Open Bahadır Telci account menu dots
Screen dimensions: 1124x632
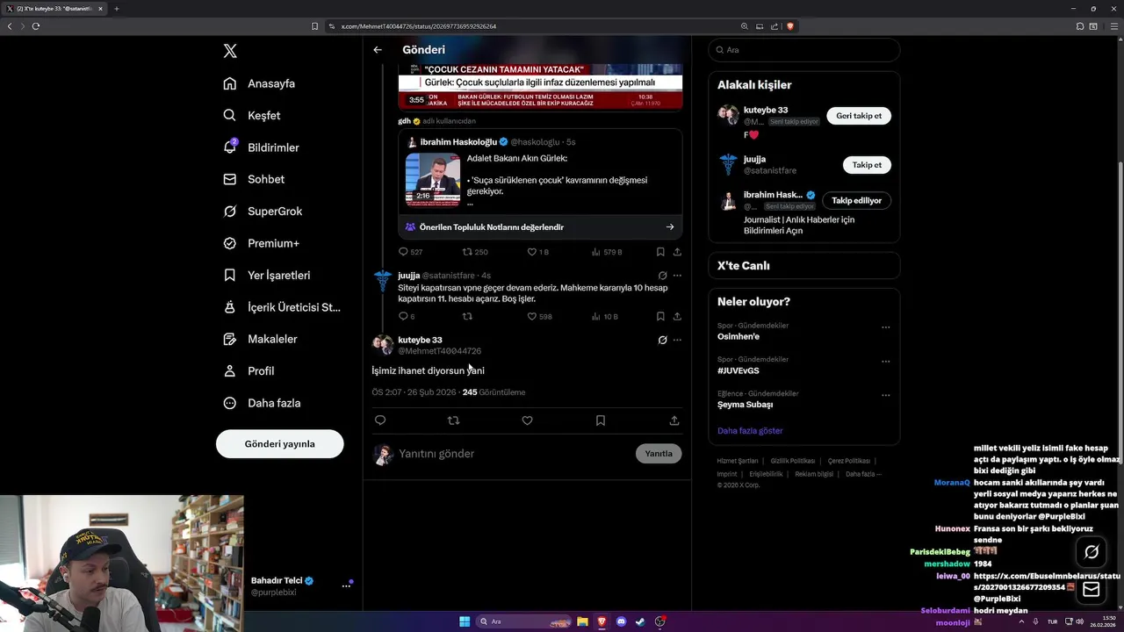[x=346, y=585]
